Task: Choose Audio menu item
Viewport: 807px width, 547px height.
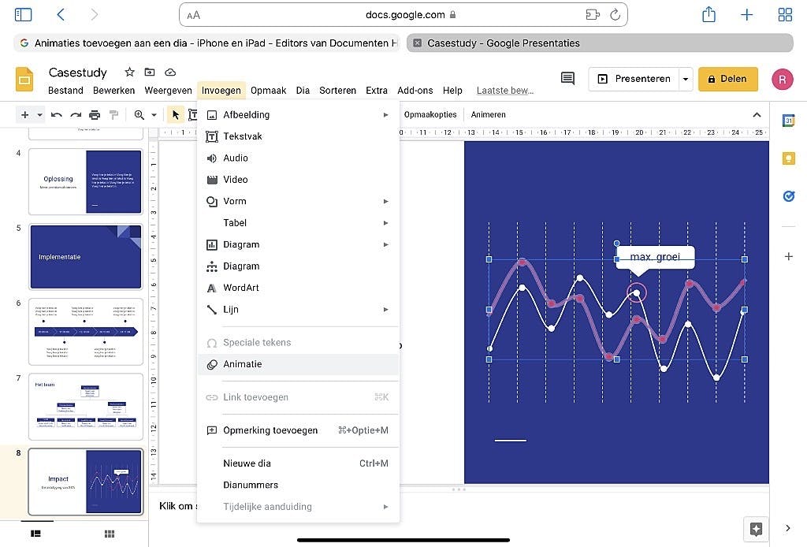Action: (x=298, y=158)
